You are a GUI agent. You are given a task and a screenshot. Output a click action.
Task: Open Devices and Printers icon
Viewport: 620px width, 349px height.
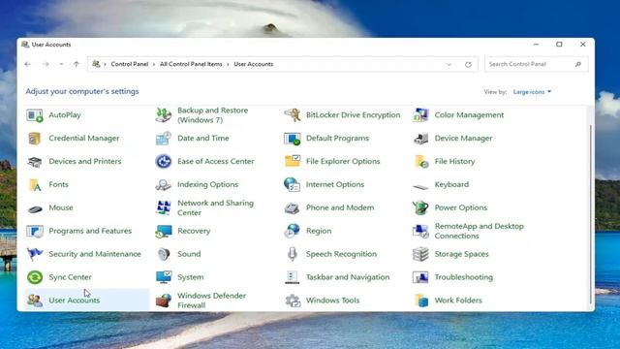tap(35, 162)
